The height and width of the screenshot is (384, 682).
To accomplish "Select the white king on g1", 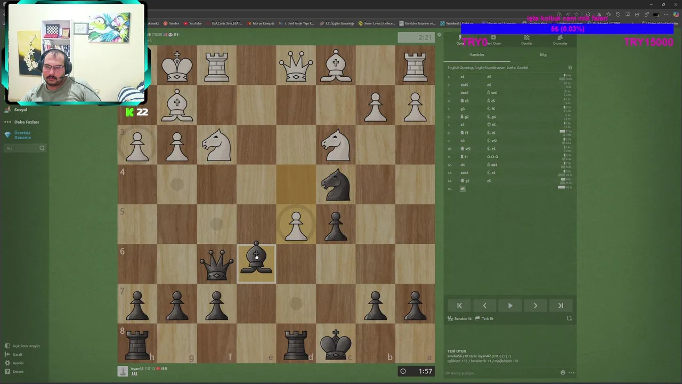I will coord(177,66).
